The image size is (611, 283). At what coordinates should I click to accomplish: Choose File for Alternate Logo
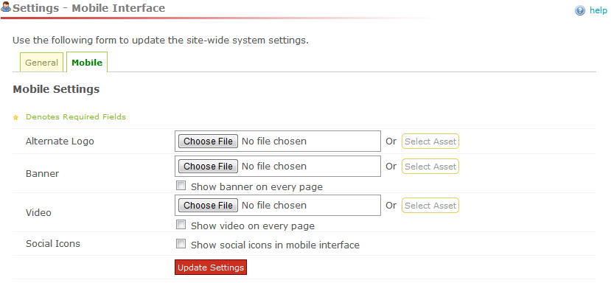tap(208, 141)
